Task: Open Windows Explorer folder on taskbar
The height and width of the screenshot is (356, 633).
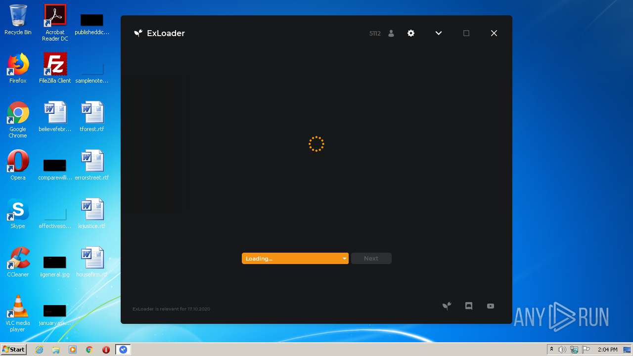Action: (56, 350)
